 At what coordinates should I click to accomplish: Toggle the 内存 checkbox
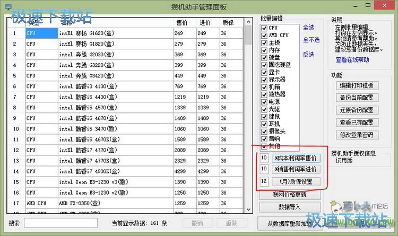[x=264, y=50]
